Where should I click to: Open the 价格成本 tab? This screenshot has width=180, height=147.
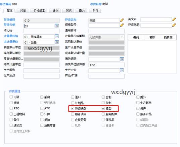(39, 11)
